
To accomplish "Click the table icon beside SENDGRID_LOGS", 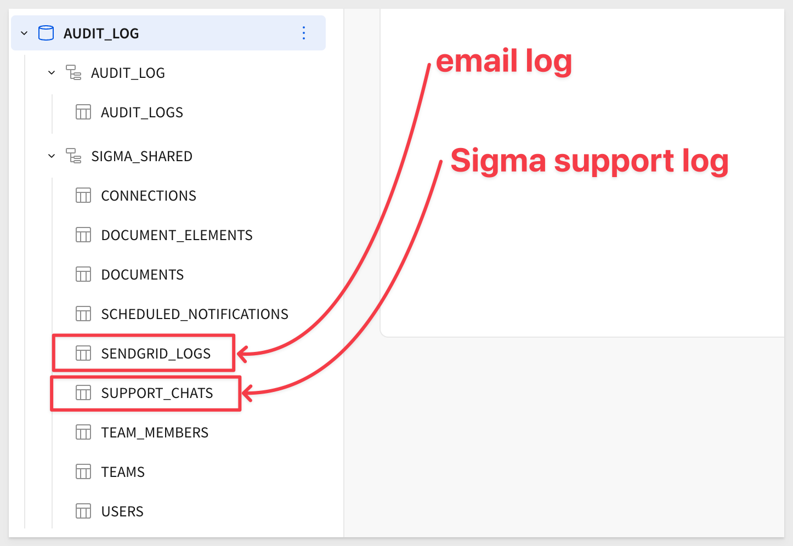I will [83, 354].
